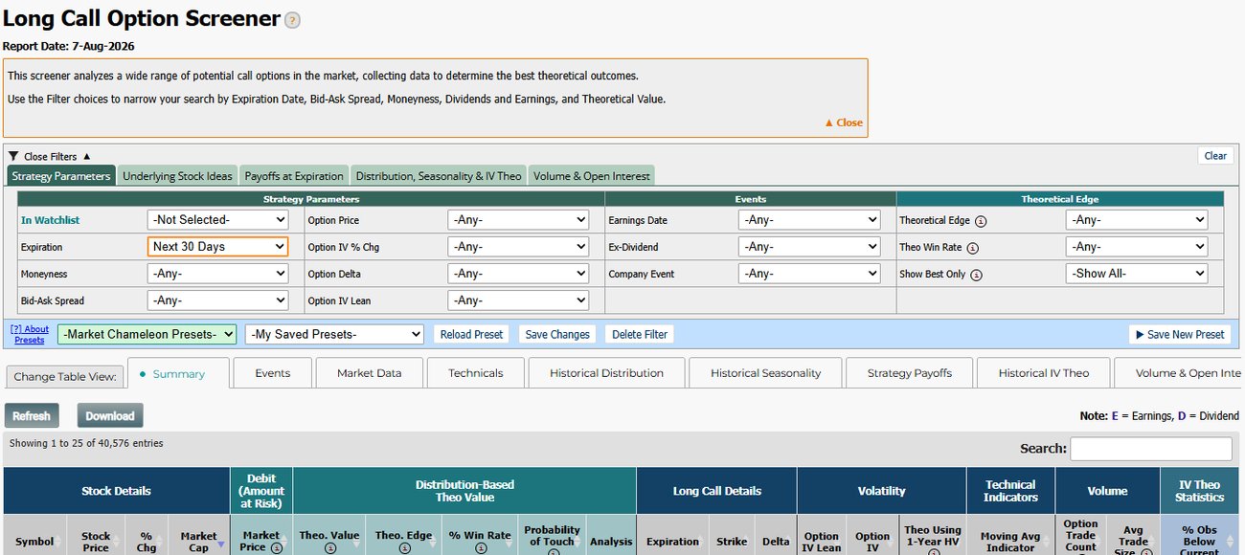Viewport: 1245px width, 555px height.
Task: Open the About Presets help link
Action: (x=30, y=334)
